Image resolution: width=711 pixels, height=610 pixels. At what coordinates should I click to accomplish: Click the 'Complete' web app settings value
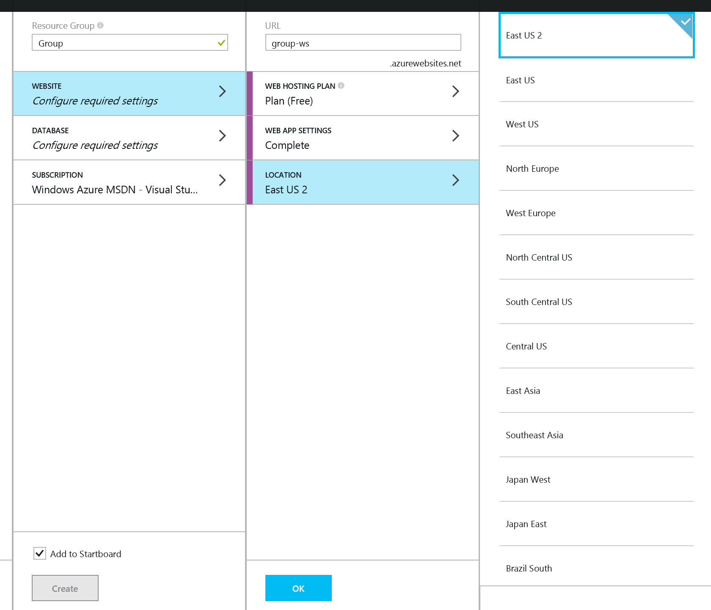point(287,146)
